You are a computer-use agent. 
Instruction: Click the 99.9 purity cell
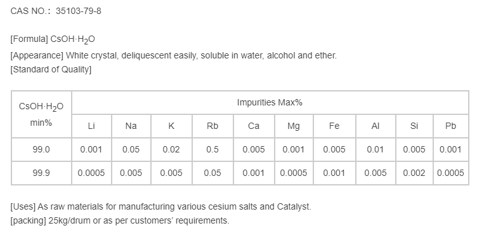tap(41, 173)
